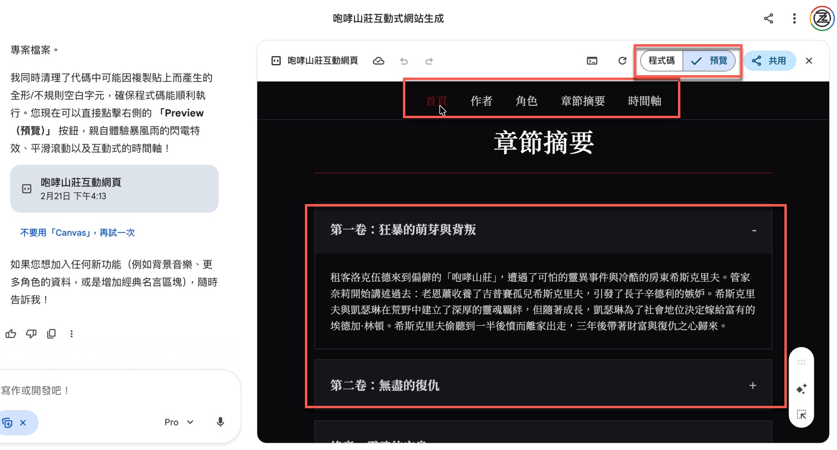Click the 共用 share button
Screen dimensions: 837x450
click(769, 61)
